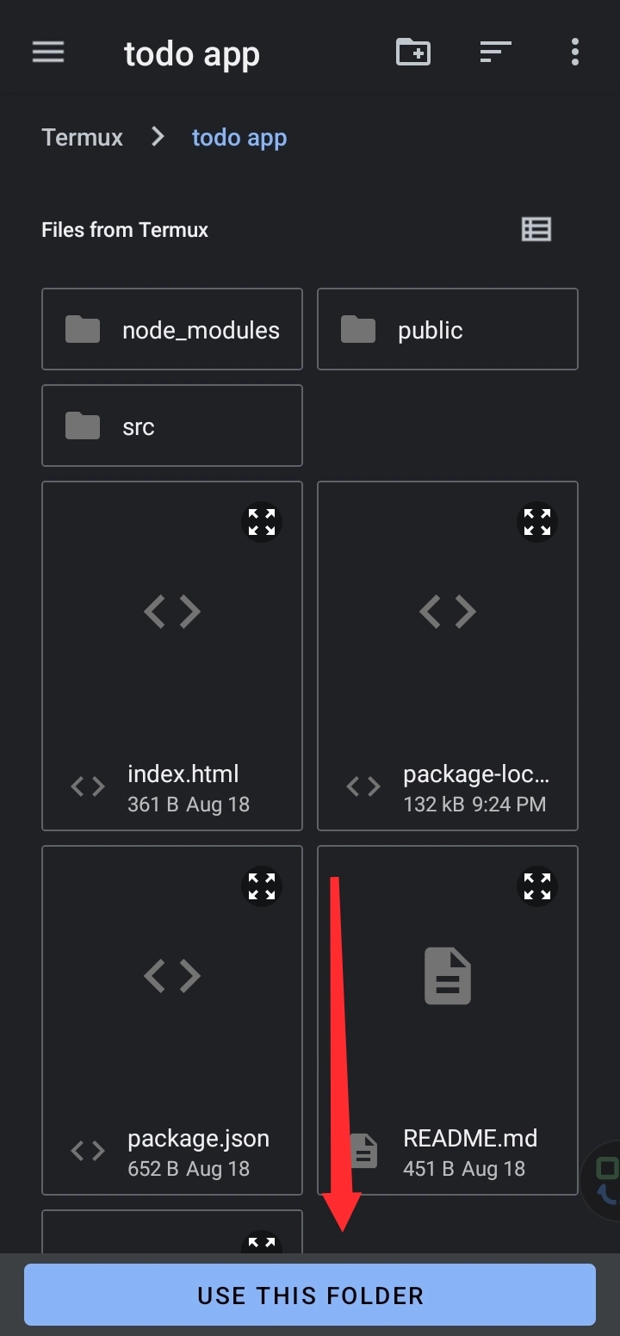The width and height of the screenshot is (620, 1336).
Task: Open the public folder
Action: click(448, 329)
